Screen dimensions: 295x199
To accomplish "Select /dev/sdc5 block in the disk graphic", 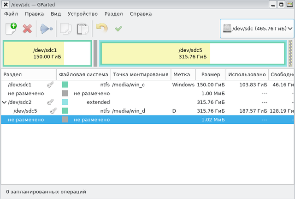I will (193, 54).
